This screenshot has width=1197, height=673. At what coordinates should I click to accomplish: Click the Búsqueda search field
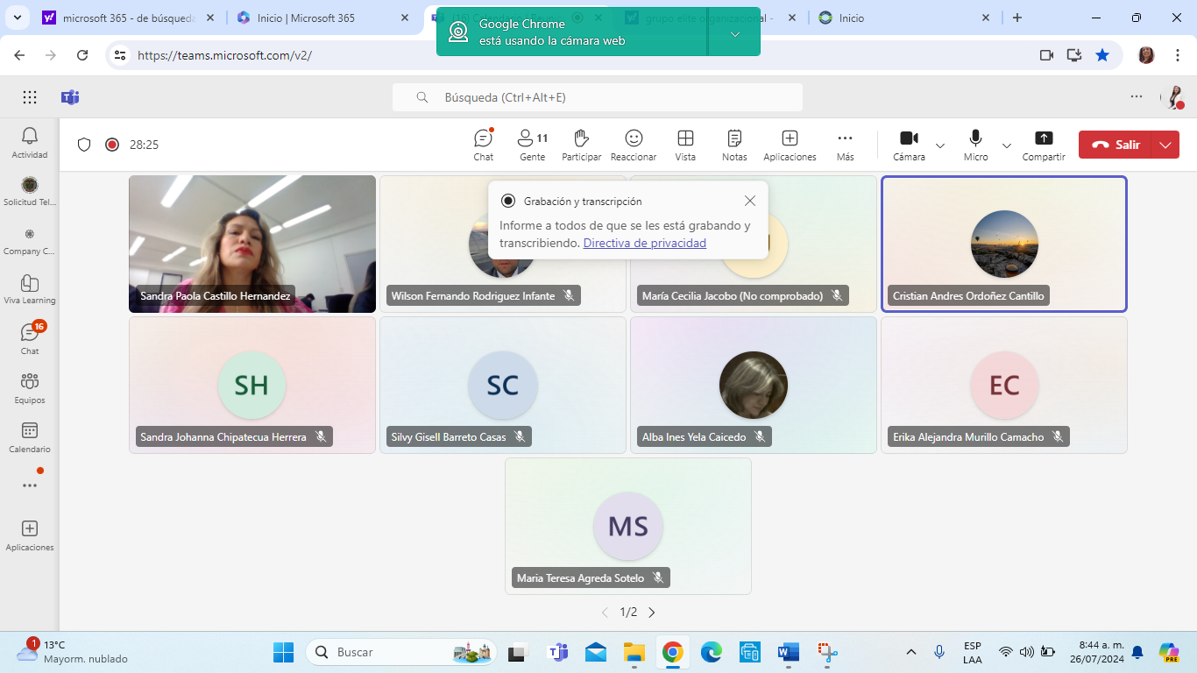pyautogui.click(x=598, y=97)
